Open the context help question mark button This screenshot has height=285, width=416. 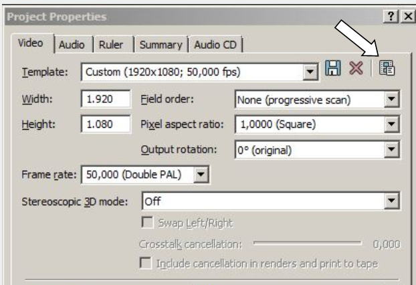pos(391,17)
